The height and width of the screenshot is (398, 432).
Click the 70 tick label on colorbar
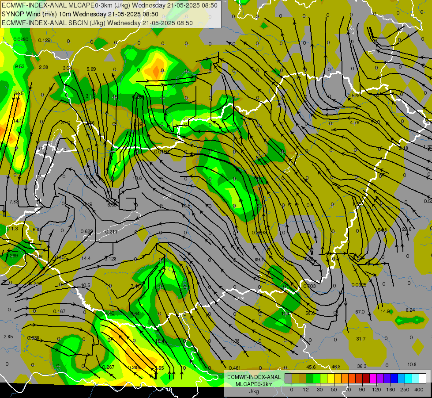[348, 390]
